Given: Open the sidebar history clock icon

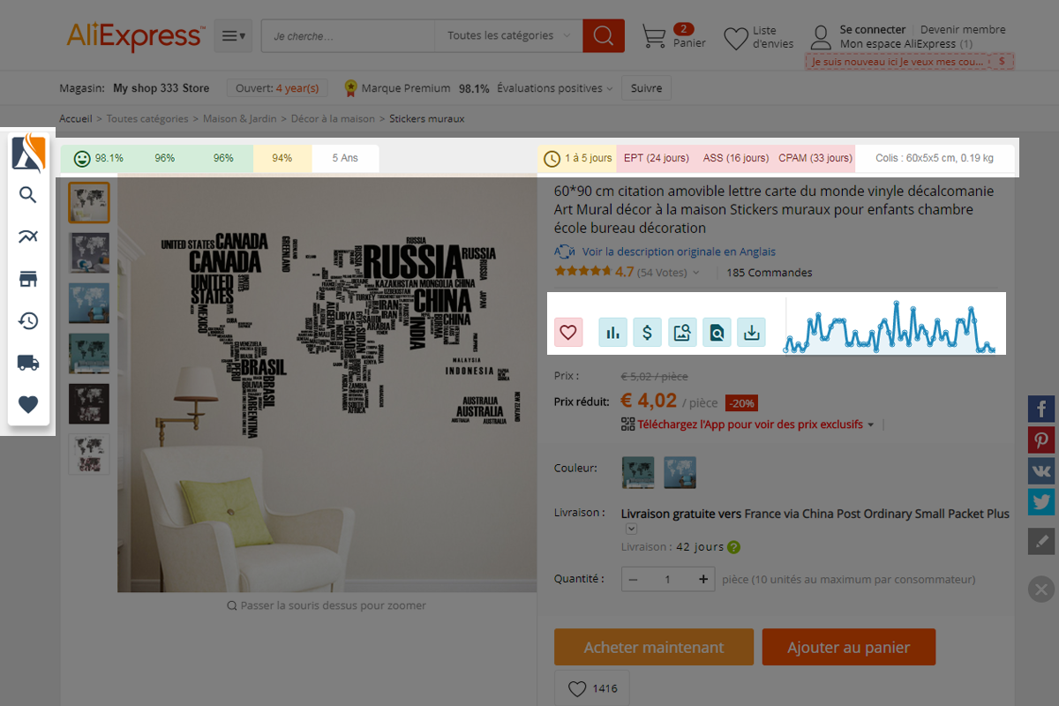Looking at the screenshot, I should pyautogui.click(x=28, y=320).
